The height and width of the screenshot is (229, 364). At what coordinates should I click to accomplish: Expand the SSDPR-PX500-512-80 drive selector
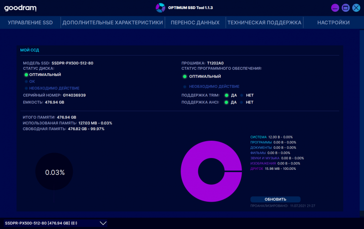pos(55,223)
